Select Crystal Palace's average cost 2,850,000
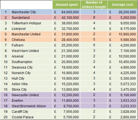 click(x=122, y=117)
